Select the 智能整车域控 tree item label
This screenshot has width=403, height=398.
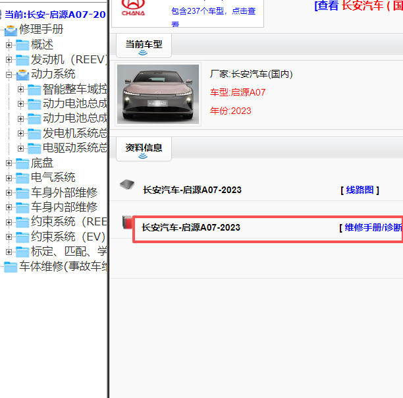(x=75, y=89)
